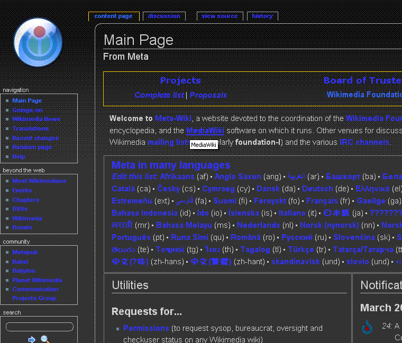The width and height of the screenshot is (402, 343).
Task: Open the view source tab
Action: pyautogui.click(x=220, y=16)
